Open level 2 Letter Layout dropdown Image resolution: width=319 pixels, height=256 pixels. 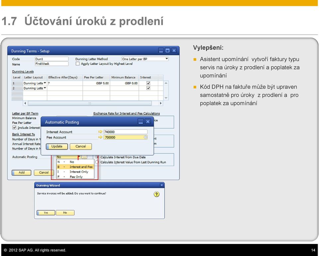click(x=45, y=88)
